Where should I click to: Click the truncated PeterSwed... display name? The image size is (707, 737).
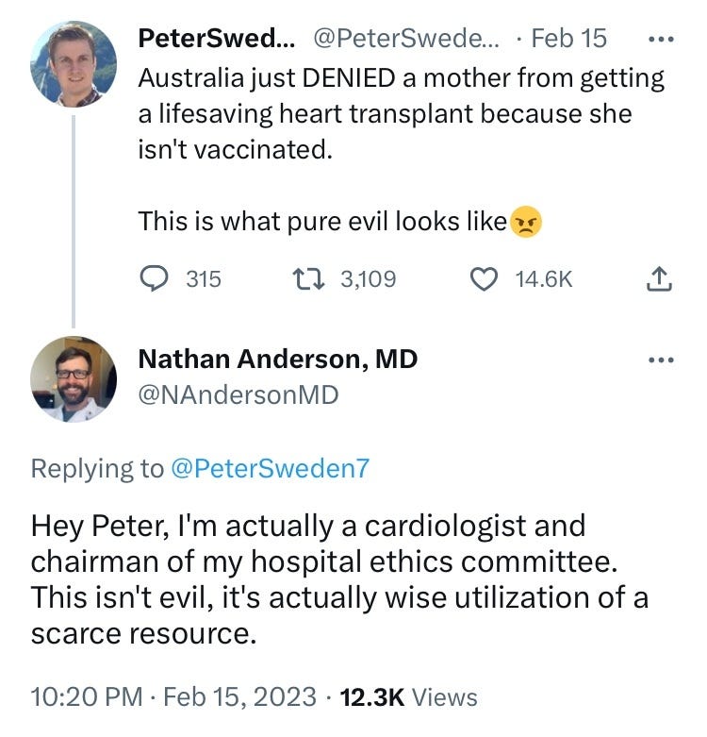pyautogui.click(x=216, y=39)
